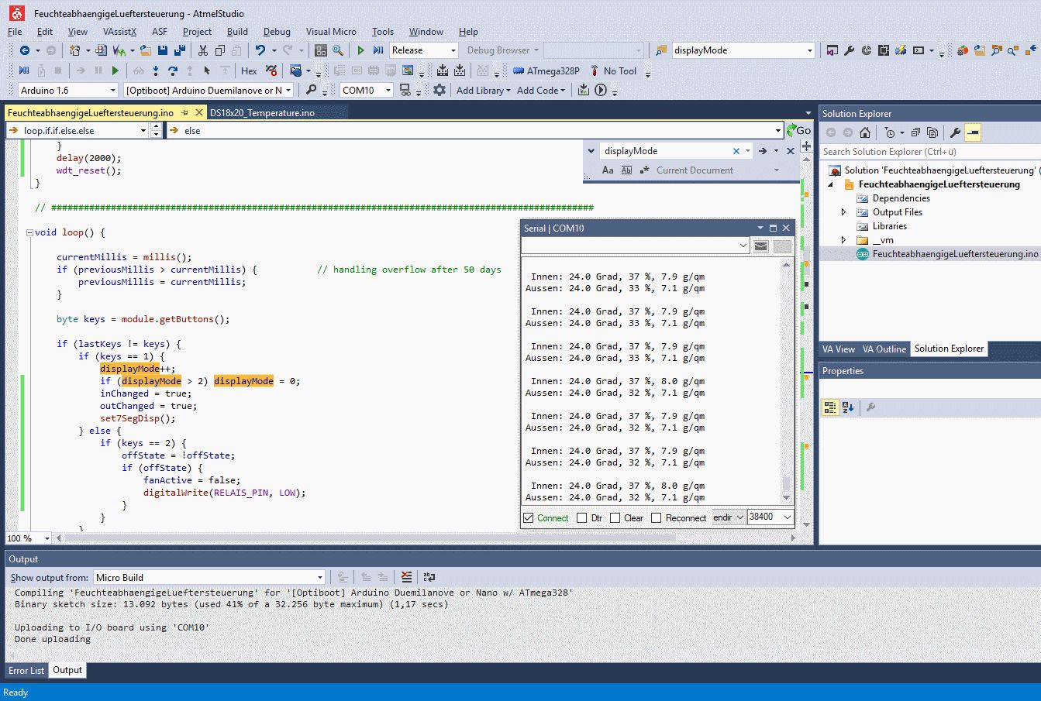Tick the Reconnect checkbox

(x=657, y=517)
